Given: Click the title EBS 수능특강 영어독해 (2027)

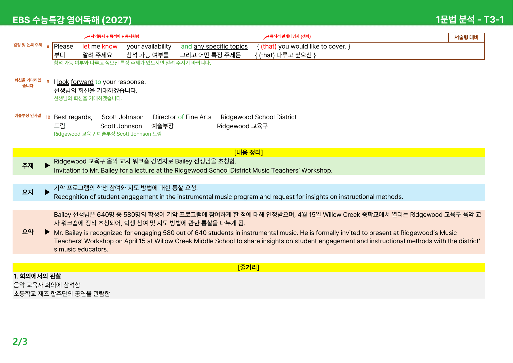Looking at the screenshot, I should point(72,20).
